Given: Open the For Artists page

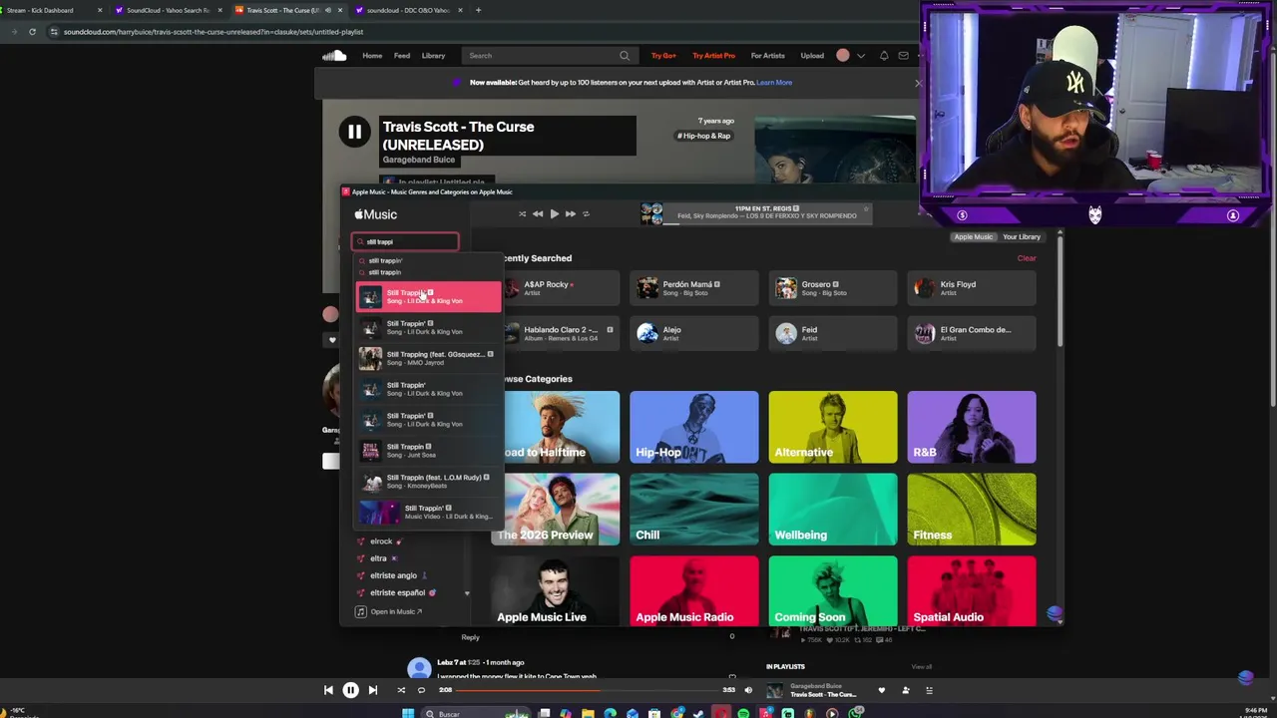Looking at the screenshot, I should [x=768, y=56].
